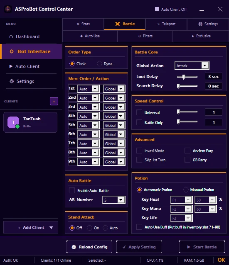Select the Automatic Potion radio button
This screenshot has height=265, width=229.
pyautogui.click(x=139, y=190)
